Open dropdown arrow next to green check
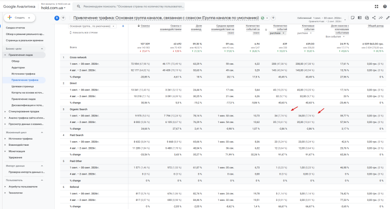 (267, 18)
